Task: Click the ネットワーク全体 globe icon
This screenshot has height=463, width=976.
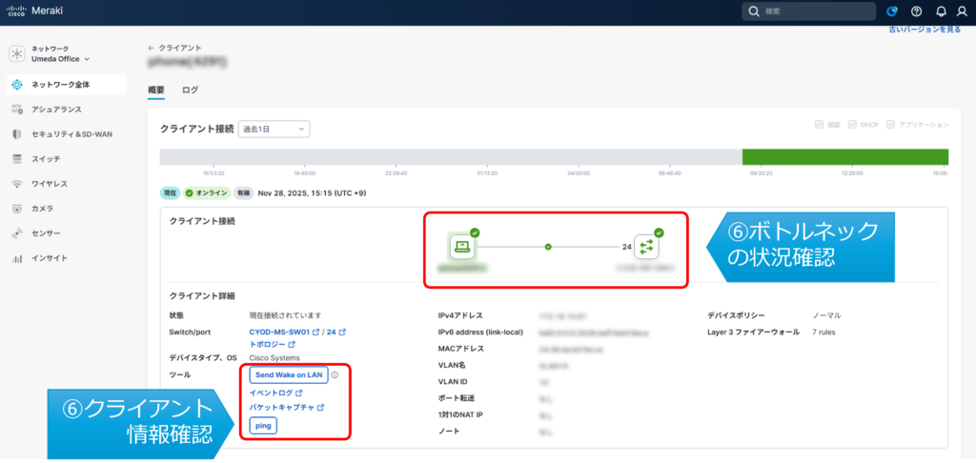Action: tap(17, 85)
